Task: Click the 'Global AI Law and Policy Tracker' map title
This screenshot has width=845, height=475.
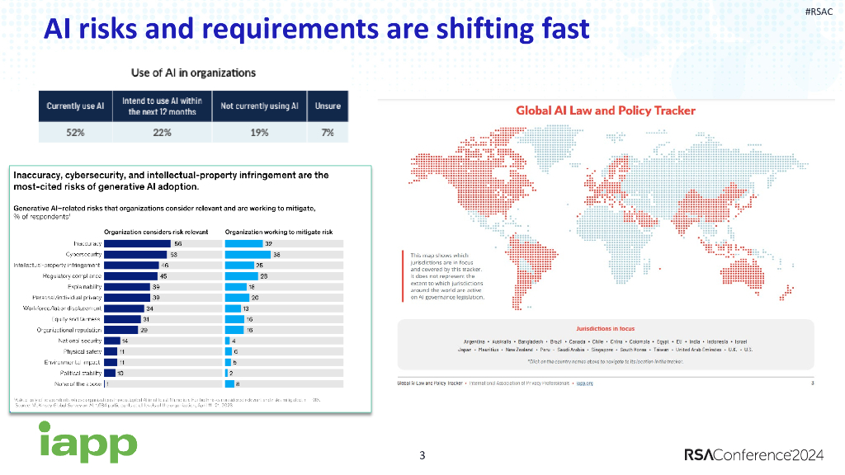Action: [x=605, y=111]
